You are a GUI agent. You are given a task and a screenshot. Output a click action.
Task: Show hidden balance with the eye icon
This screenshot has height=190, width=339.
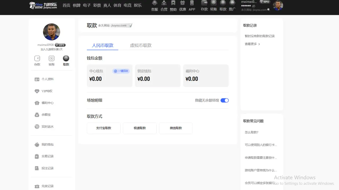(254, 6)
